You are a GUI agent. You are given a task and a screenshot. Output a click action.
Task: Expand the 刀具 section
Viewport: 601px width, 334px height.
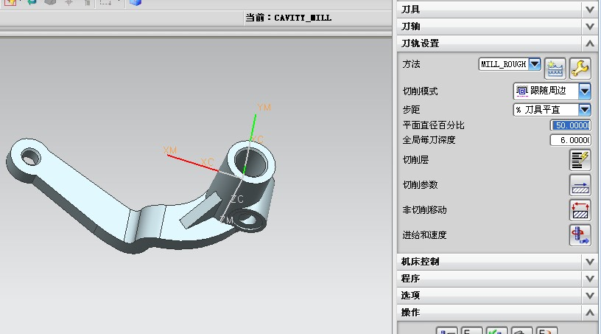tap(497, 9)
